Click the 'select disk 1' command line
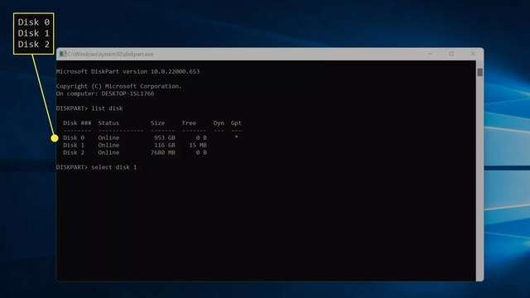The image size is (530, 298). pos(96,167)
